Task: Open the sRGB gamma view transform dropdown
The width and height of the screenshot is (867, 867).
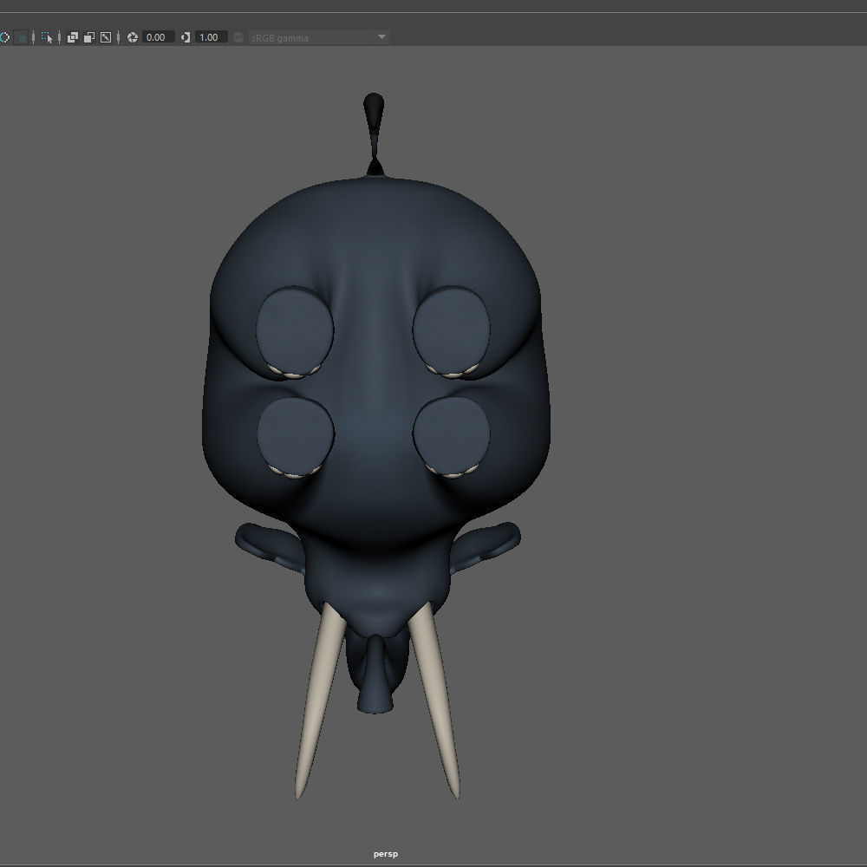Action: tap(319, 37)
